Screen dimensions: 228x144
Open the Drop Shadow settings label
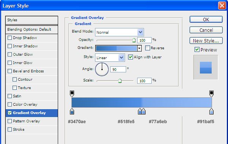pos(25,38)
